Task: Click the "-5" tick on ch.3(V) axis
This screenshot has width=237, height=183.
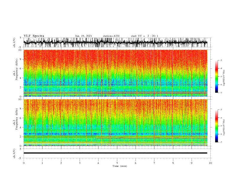Action: (20, 158)
